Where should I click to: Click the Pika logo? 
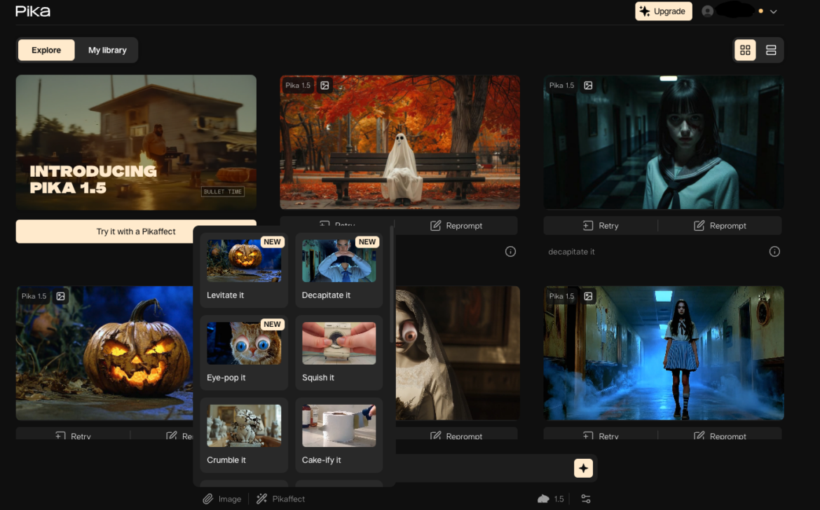33,11
